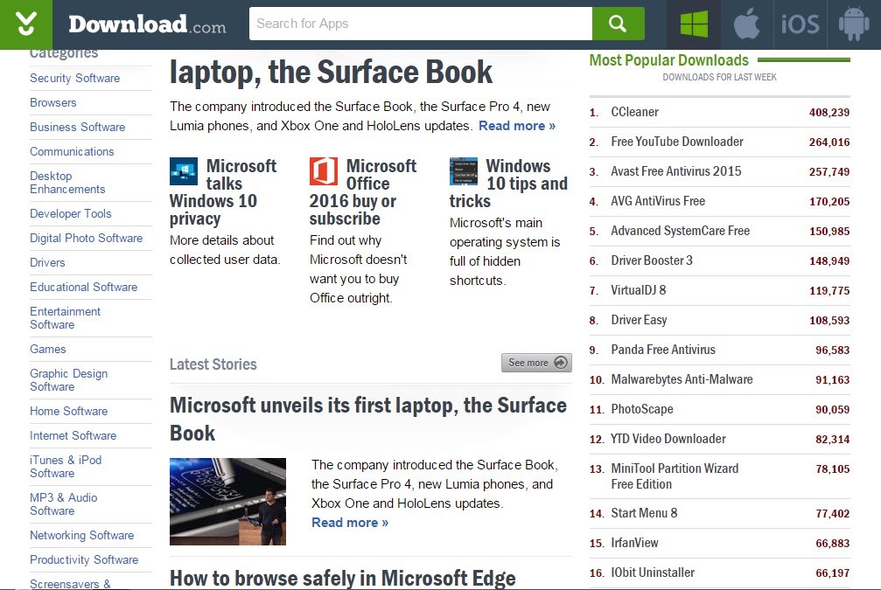Open the Microsoft talks Windows 10 privacy thumbnail
The width and height of the screenshot is (881, 590).
pos(184,172)
